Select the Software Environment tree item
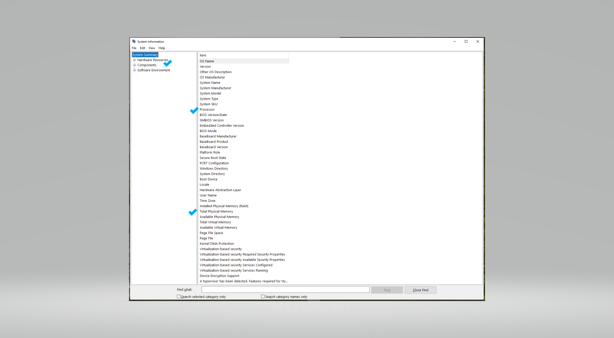The height and width of the screenshot is (338, 614). (x=153, y=70)
